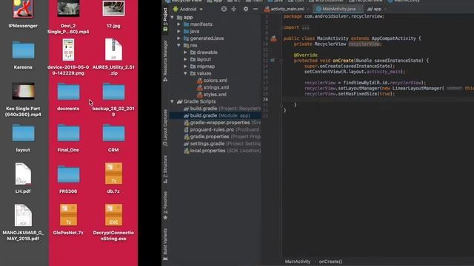Switch to MainActivity.java editor tab
474x266 pixels.
[x=338, y=9]
